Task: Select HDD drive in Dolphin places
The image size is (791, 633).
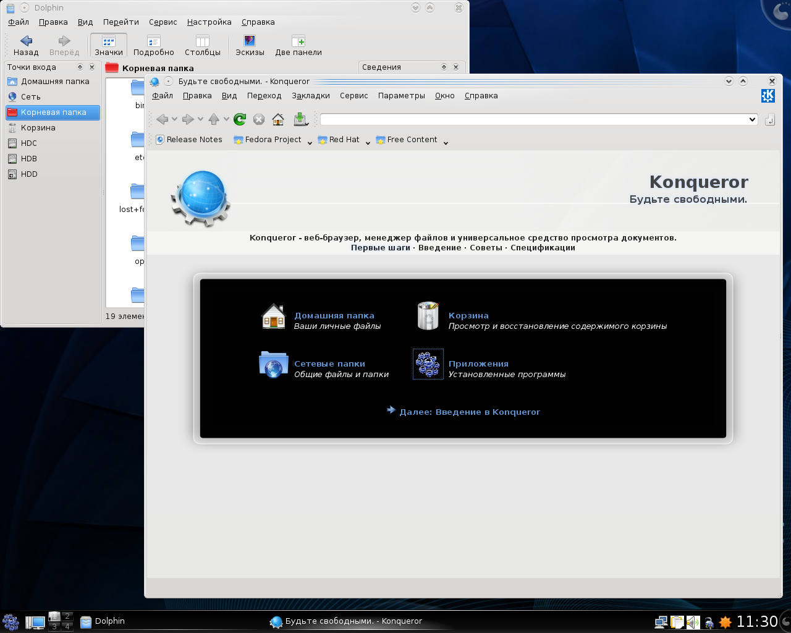Action: pyautogui.click(x=53, y=174)
